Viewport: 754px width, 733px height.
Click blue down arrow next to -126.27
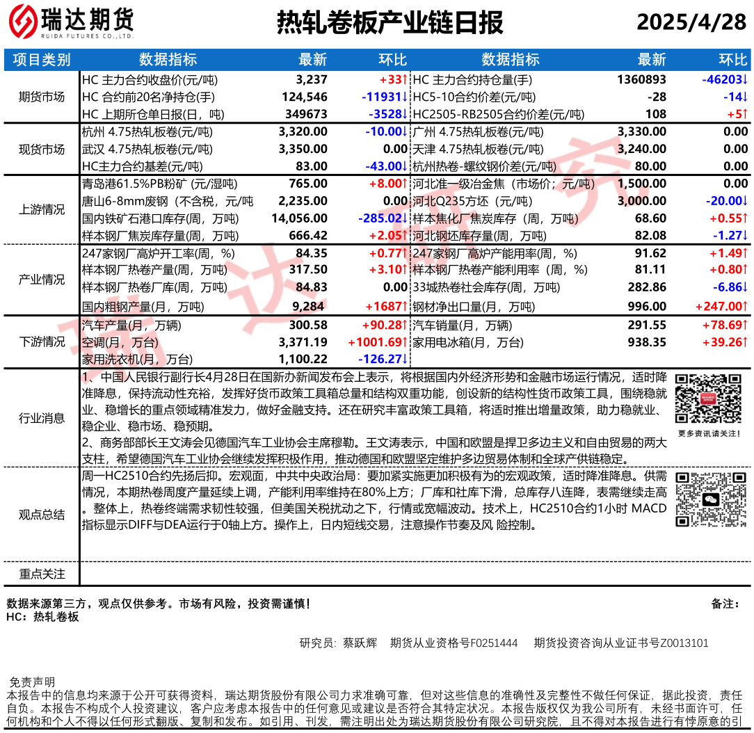(x=403, y=359)
